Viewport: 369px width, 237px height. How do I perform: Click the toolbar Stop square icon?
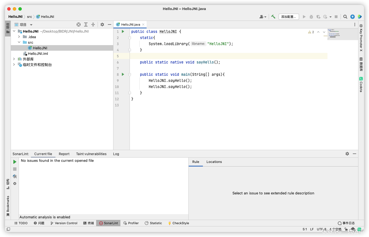click(x=336, y=17)
